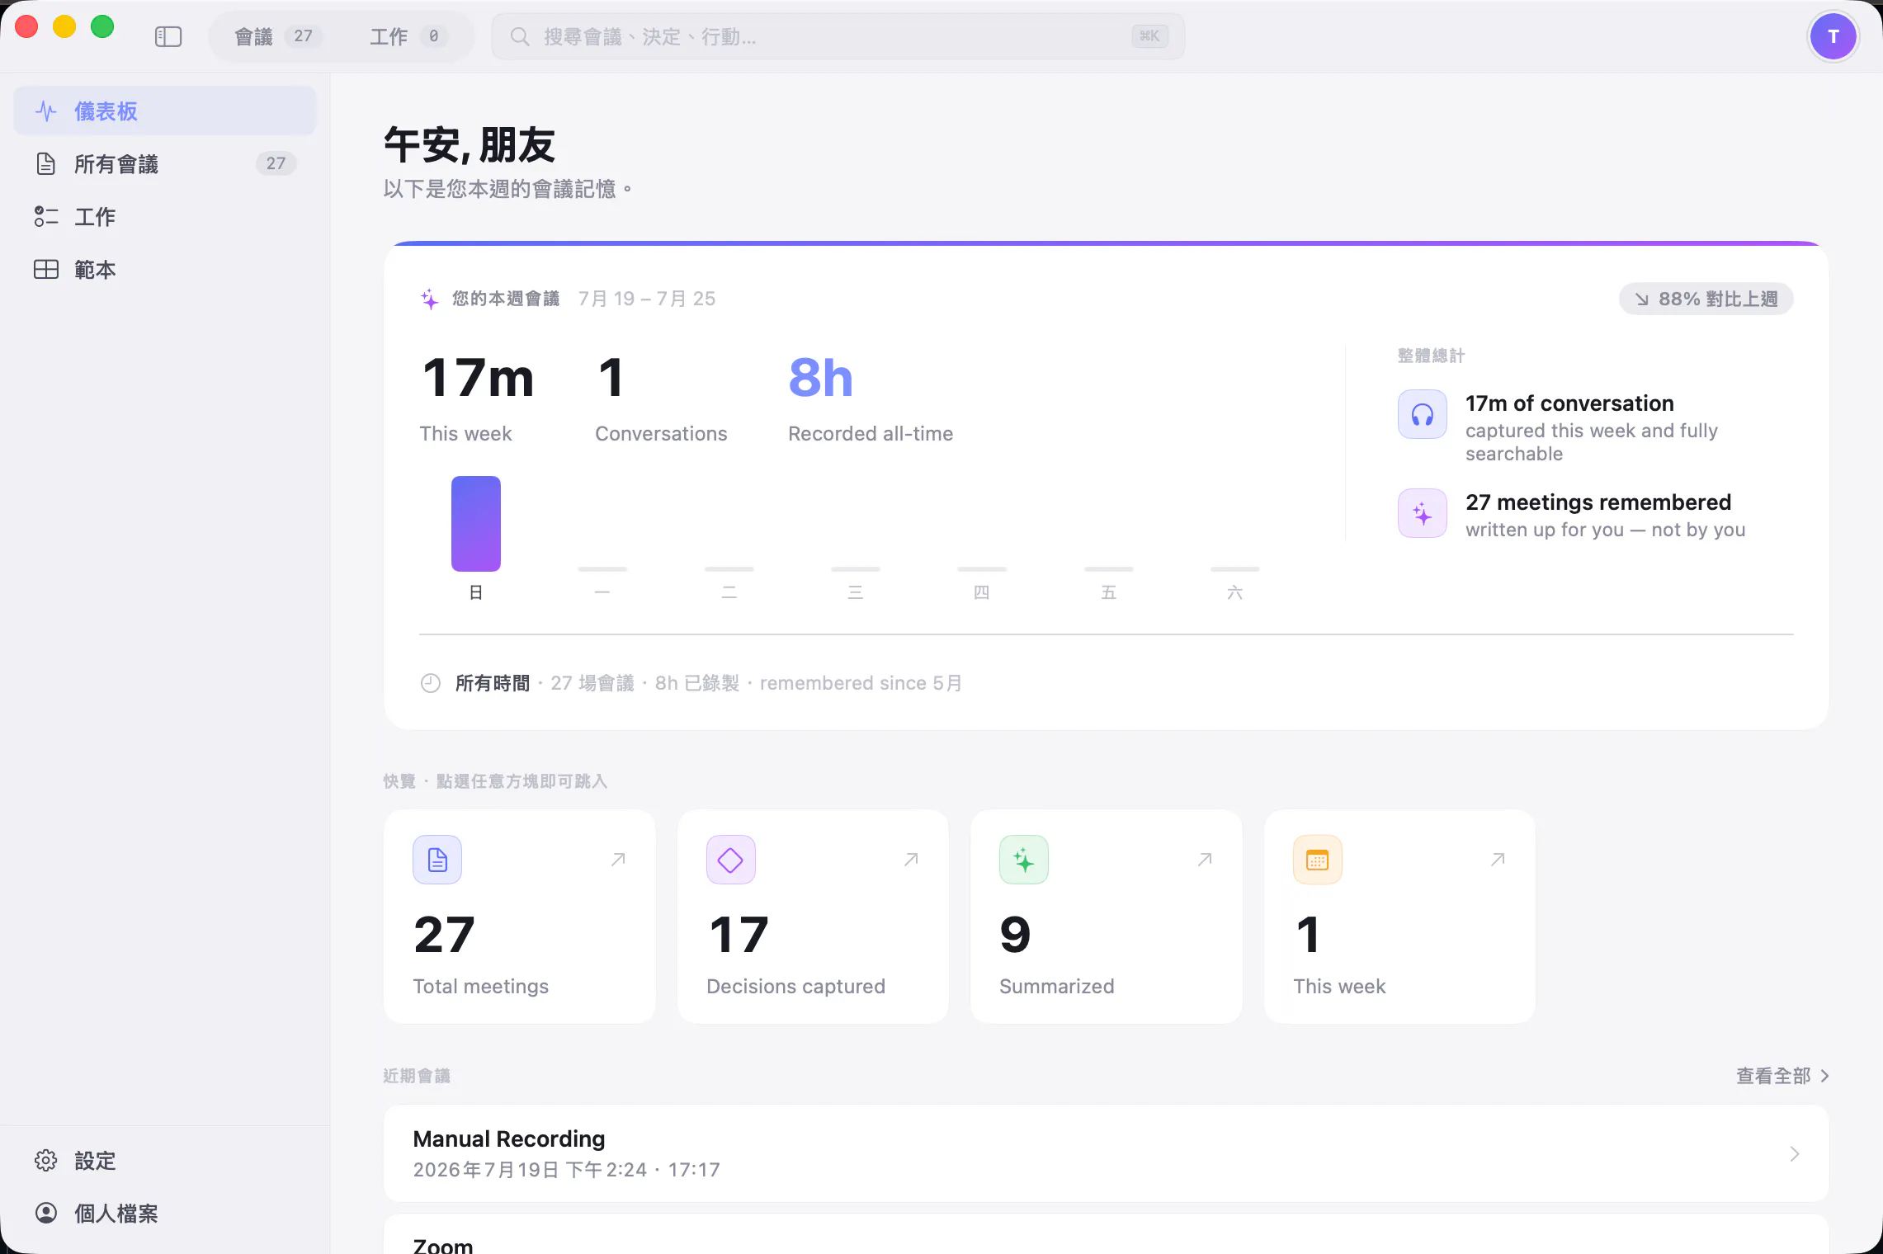Click the 日 day label in the chart

click(x=476, y=592)
